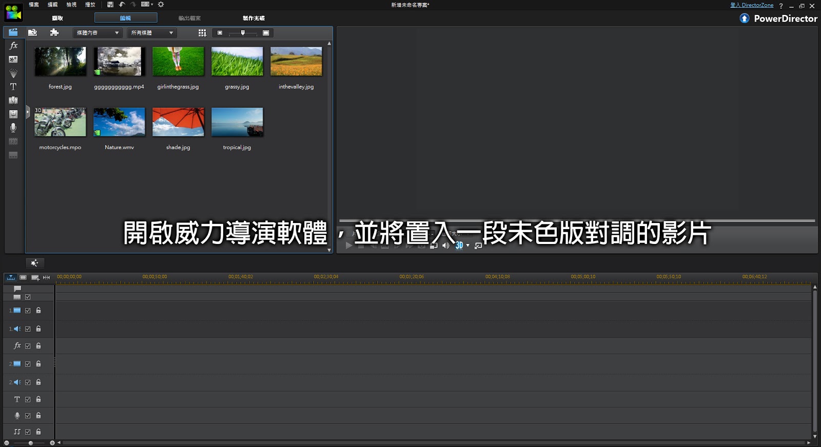Click the library view grid menu icon
The image size is (821, 447).
(202, 33)
